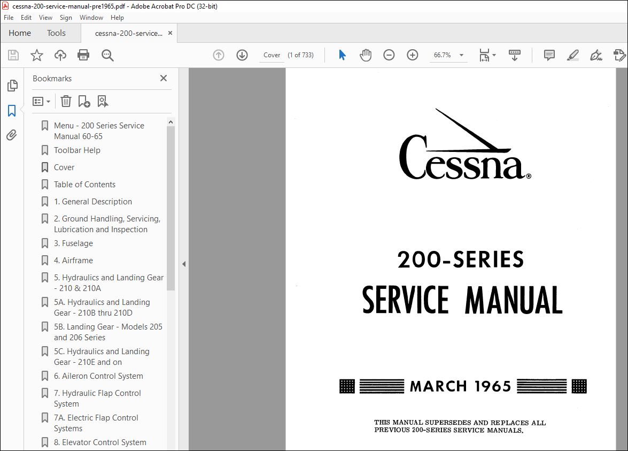Open 6. Aileron Control System bookmark
Screen dimensions: 628x451
click(98, 376)
